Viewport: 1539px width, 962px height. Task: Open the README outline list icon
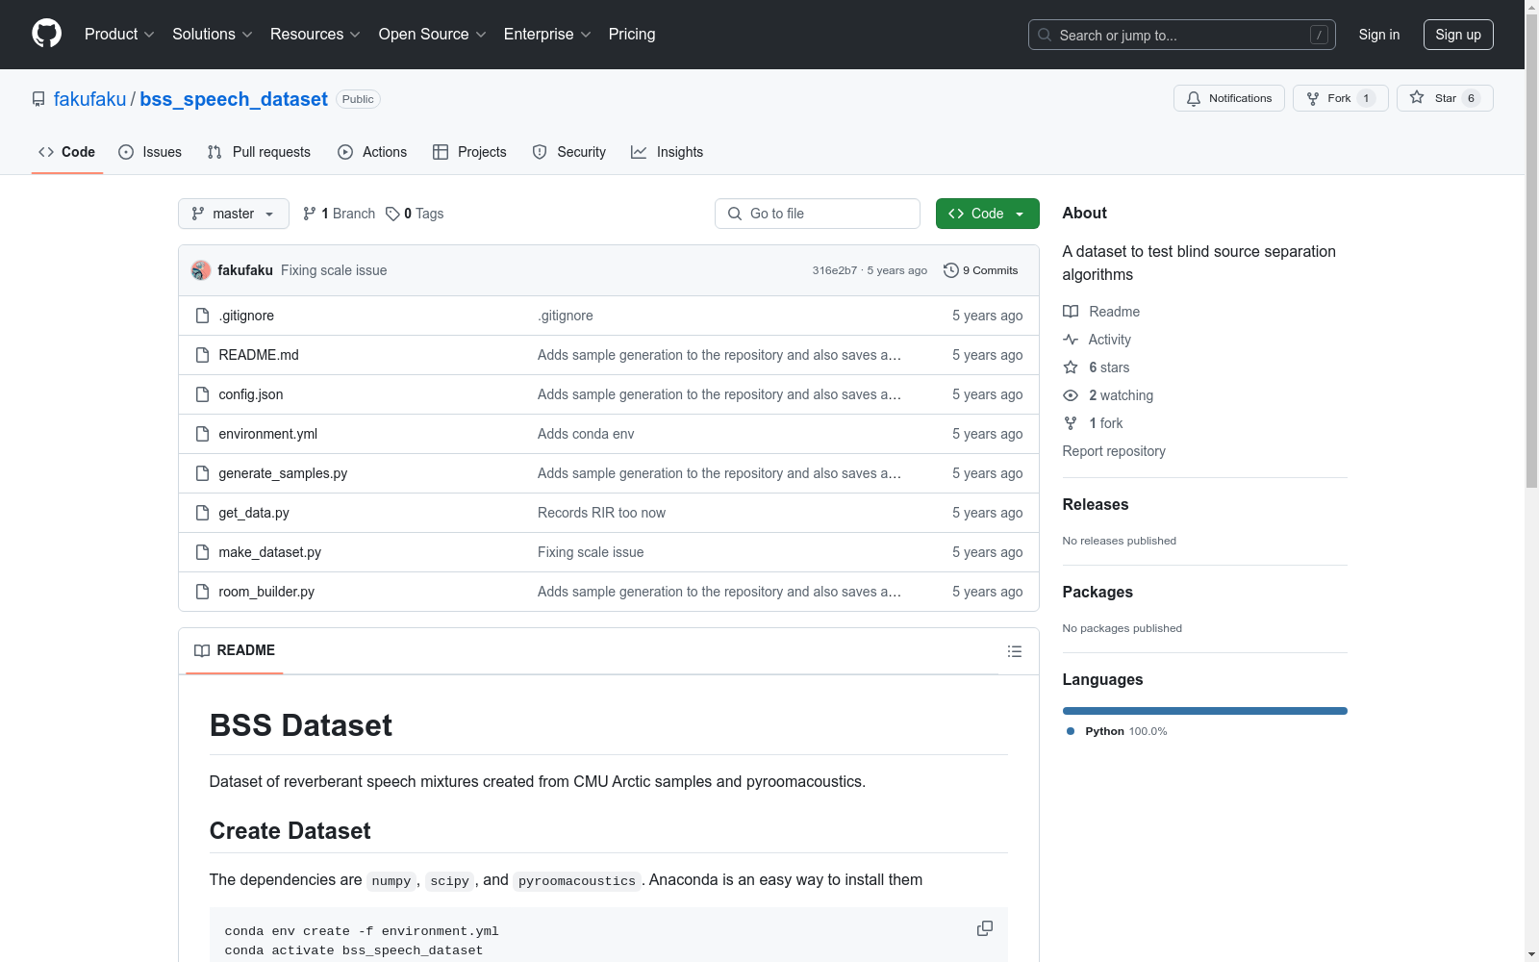point(1014,651)
